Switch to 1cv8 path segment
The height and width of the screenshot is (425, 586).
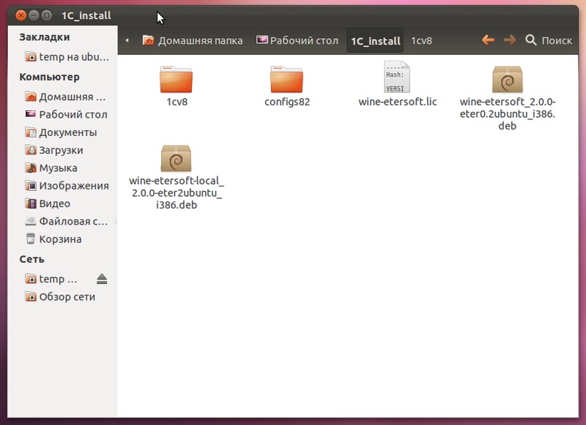point(421,41)
